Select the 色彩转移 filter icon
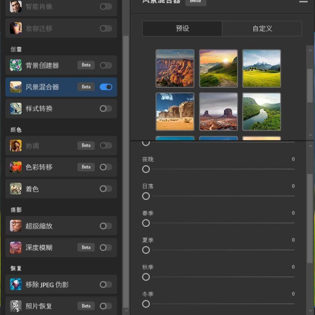This screenshot has width=315, height=315. click(x=16, y=167)
